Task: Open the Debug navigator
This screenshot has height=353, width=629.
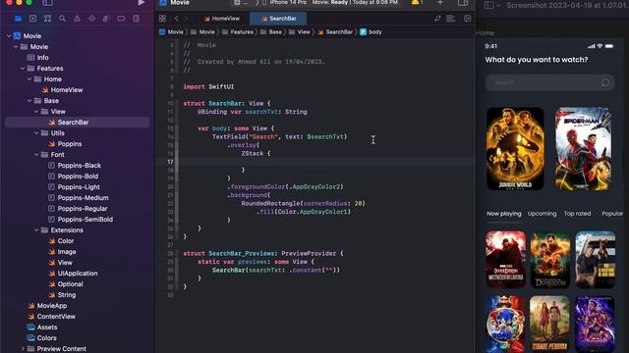Action: [x=106, y=19]
